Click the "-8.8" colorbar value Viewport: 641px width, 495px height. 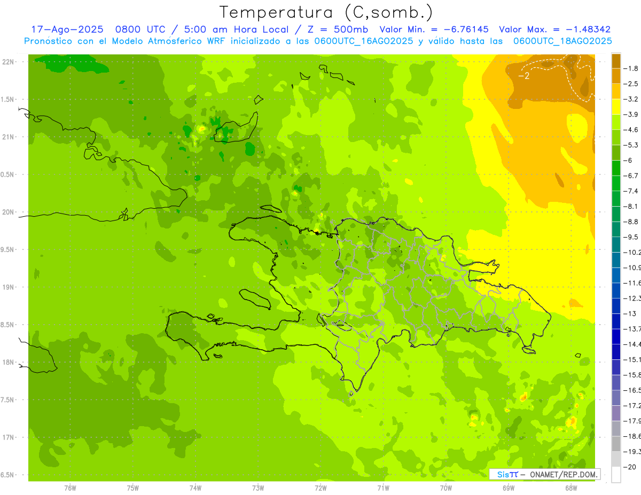point(630,222)
